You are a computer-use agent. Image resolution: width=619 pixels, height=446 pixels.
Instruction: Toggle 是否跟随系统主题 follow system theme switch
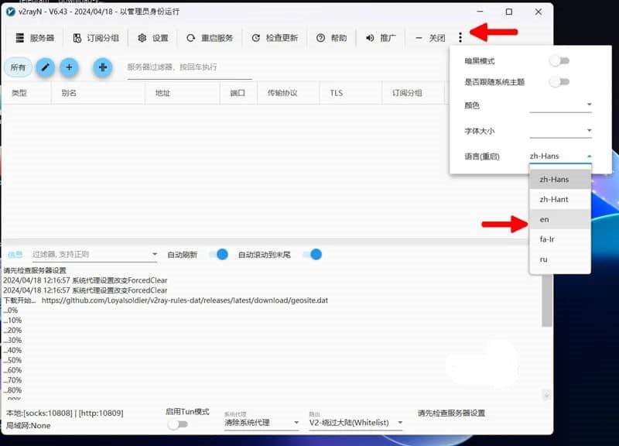click(x=559, y=82)
